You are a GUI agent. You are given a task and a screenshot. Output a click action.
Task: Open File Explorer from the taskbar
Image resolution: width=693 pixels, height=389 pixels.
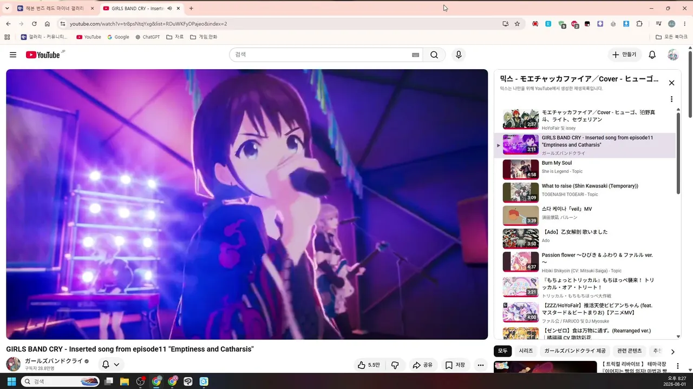click(125, 381)
